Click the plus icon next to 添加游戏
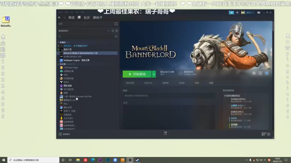 pyautogui.click(x=60, y=134)
